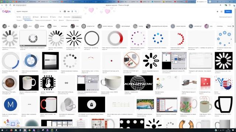Clear the search query with X
Image resolution: width=236 pixels, height=132 pixels.
[60, 11]
